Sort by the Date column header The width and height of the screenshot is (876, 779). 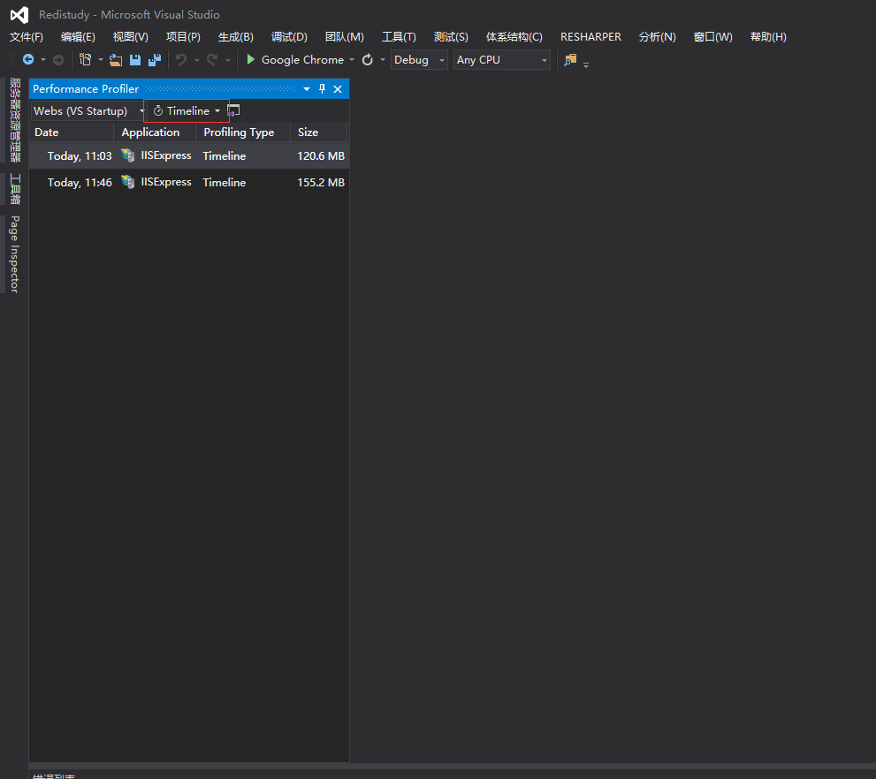coord(72,132)
